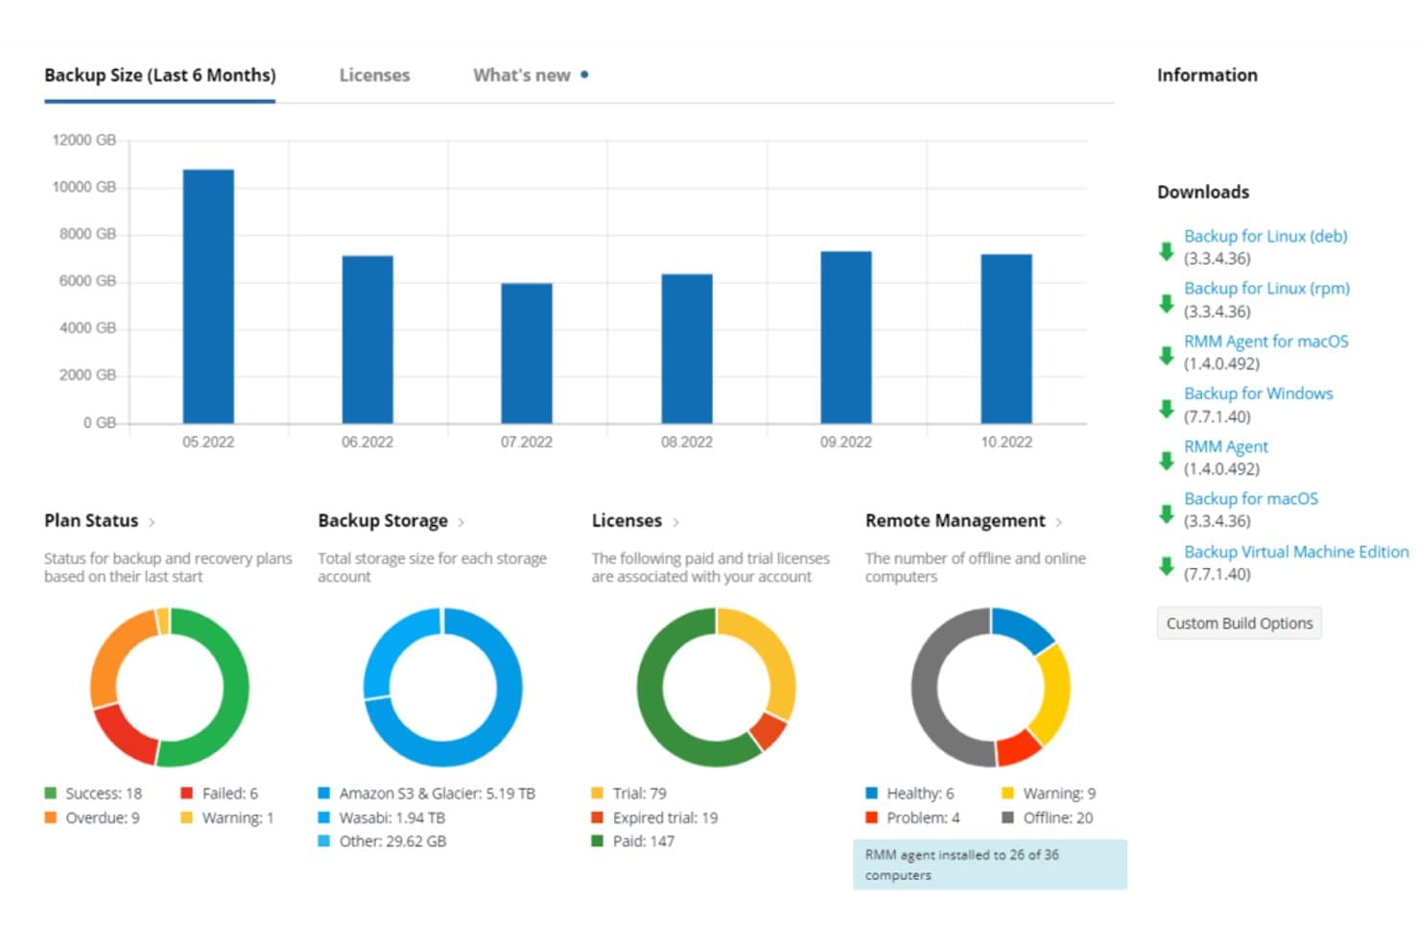Click the Plan Status Warning legend swatch
Screen dimensions: 1420x947
pyautogui.click(x=187, y=817)
